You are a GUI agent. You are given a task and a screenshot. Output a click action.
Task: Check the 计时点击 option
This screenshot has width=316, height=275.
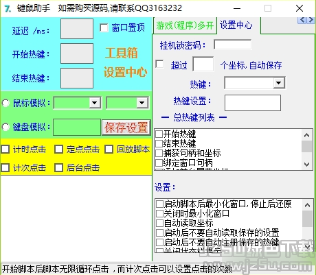pos(5,150)
